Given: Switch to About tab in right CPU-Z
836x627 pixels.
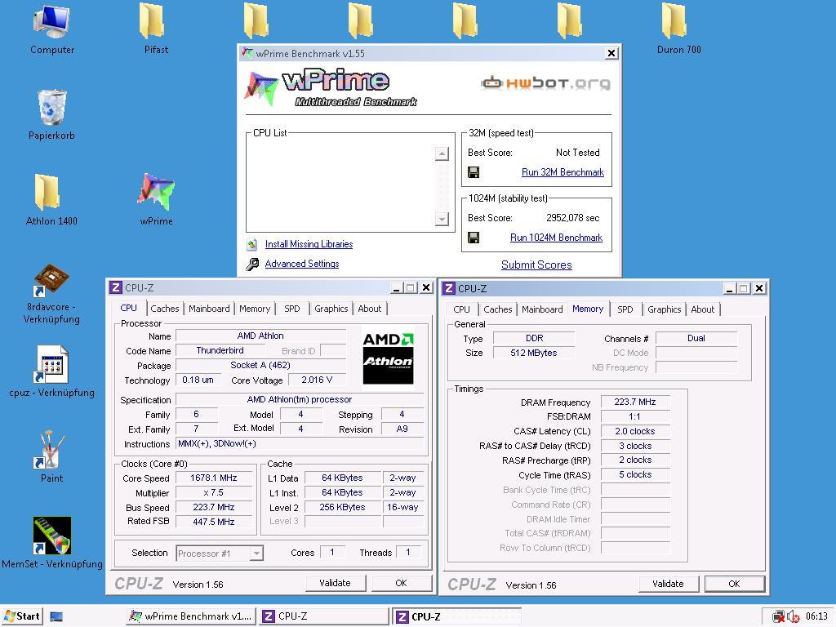Looking at the screenshot, I should (703, 309).
